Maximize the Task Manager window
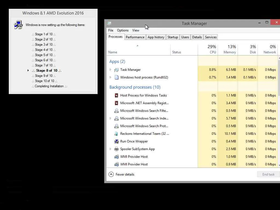Screen dimensions: 280x210 pos(267,22)
